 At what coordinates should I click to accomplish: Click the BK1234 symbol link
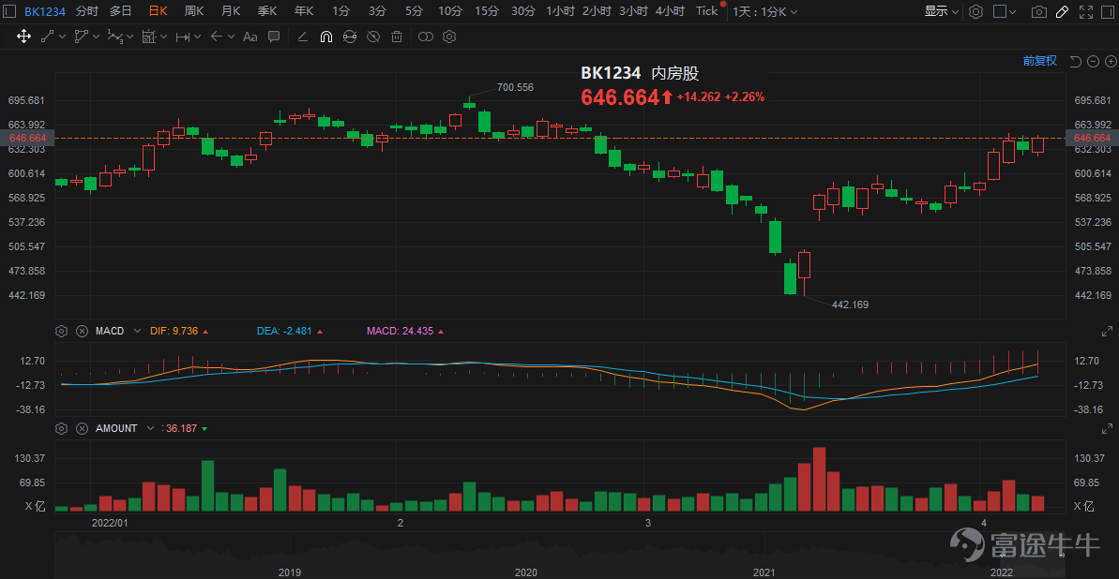pyautogui.click(x=45, y=10)
